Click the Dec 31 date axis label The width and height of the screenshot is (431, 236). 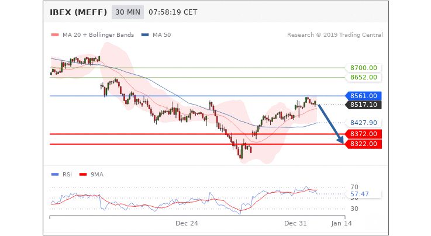coord(295,223)
